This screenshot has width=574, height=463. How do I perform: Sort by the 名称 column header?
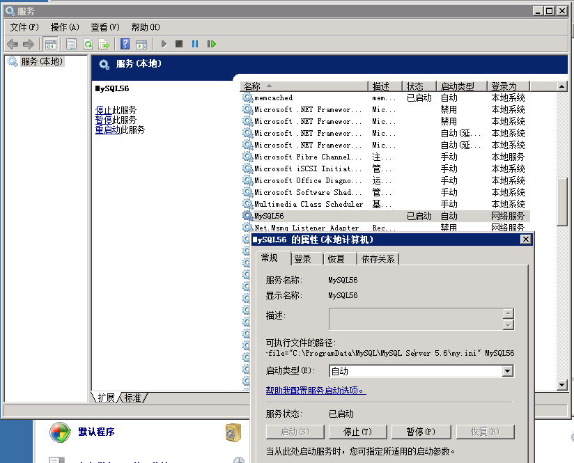click(x=304, y=86)
